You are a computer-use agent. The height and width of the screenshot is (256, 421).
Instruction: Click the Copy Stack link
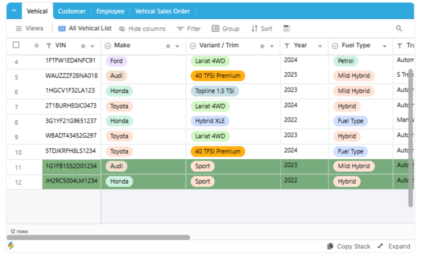tap(349, 246)
